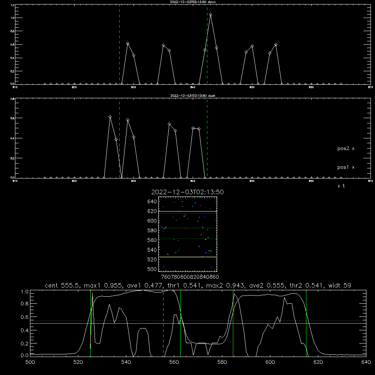The height and width of the screenshot is (375, 375).
Task: Click the 'max2 0.943' value
Action: (226, 285)
